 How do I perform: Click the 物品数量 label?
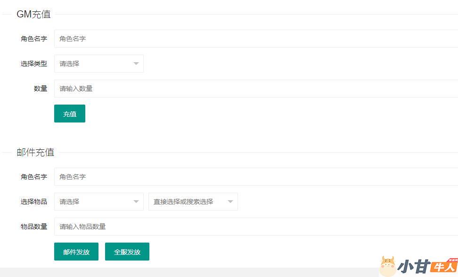[34, 227]
